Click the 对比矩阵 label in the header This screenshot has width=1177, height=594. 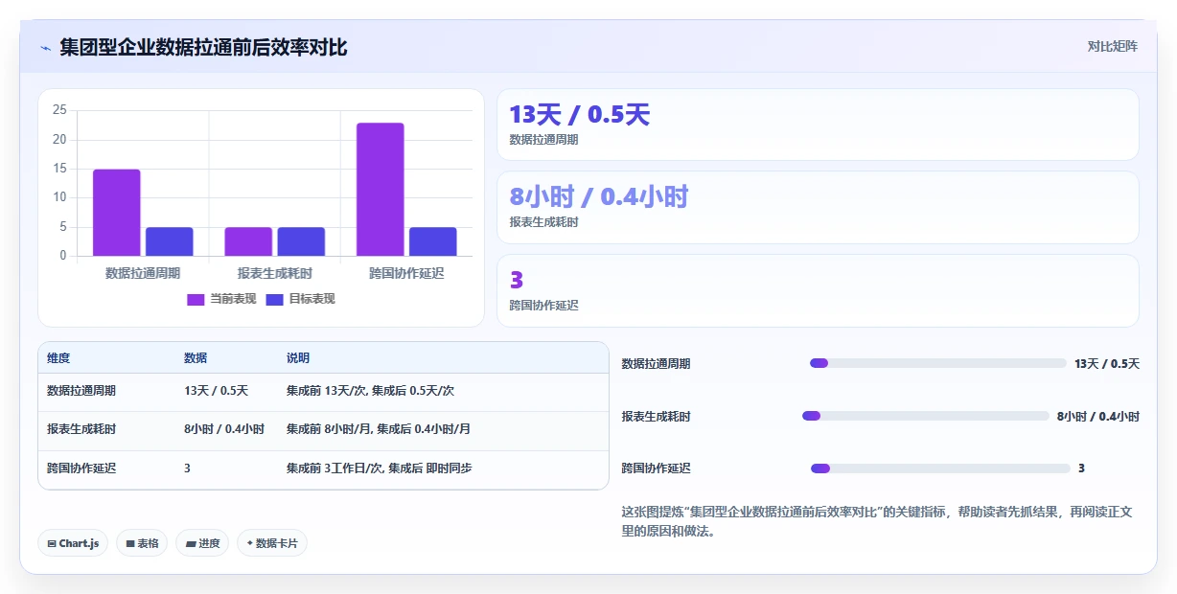[1112, 46]
